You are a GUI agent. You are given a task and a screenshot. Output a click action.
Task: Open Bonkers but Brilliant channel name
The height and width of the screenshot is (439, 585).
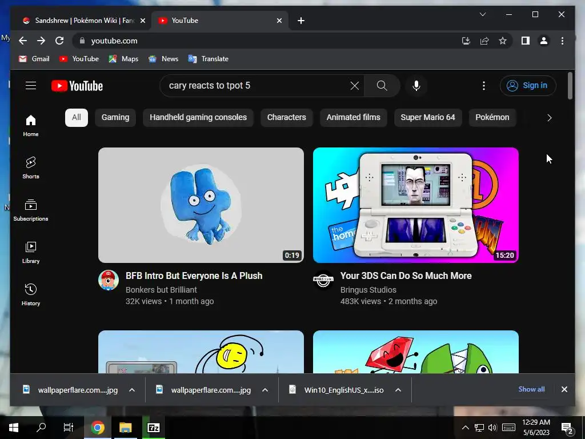(161, 290)
